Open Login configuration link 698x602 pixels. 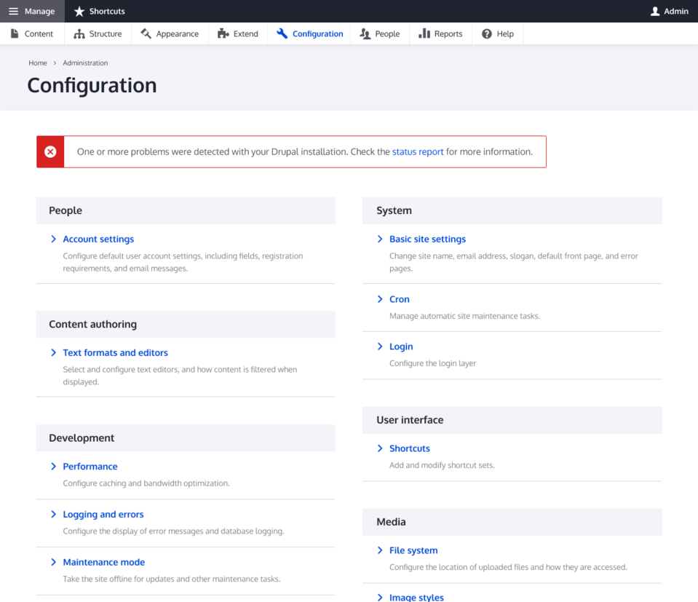tap(401, 346)
